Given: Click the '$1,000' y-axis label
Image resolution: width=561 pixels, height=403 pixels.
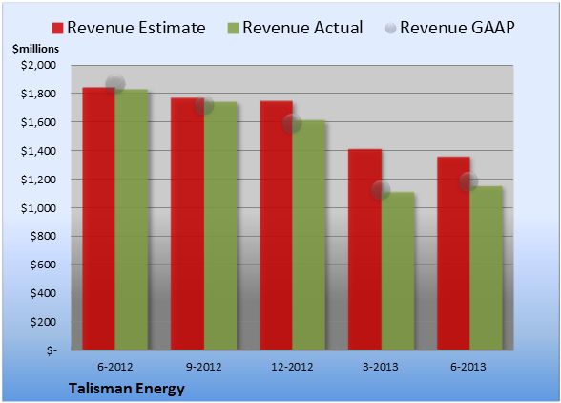Looking at the screenshot, I should (38, 208).
